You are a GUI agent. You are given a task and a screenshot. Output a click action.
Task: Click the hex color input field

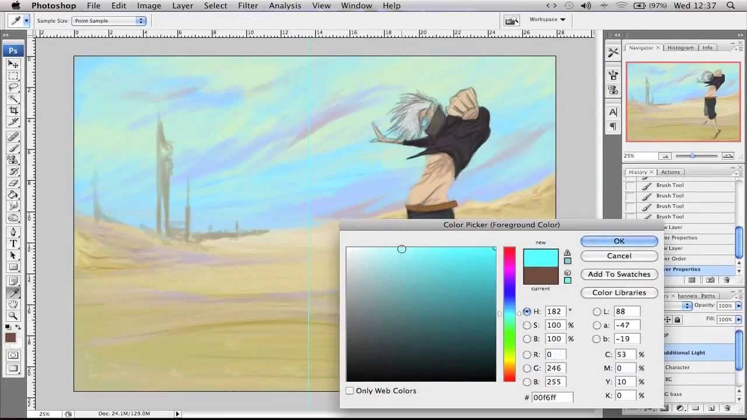pyautogui.click(x=552, y=397)
